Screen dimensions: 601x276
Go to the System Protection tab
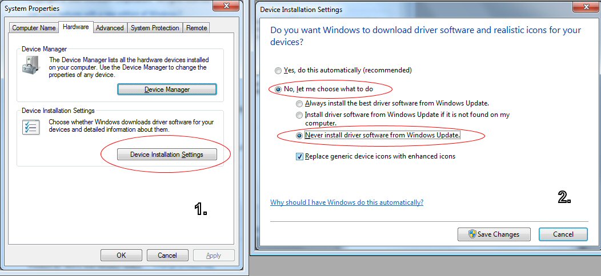(155, 28)
